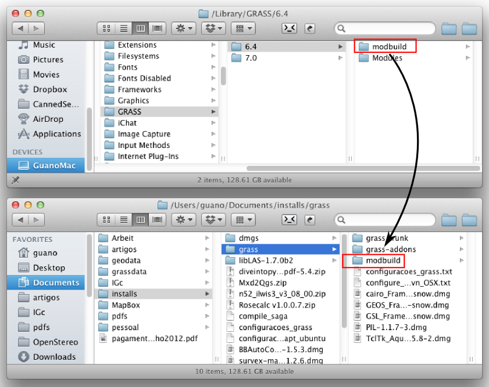
Task: Switch bottom window to Cover Flow view
Action: [157, 220]
